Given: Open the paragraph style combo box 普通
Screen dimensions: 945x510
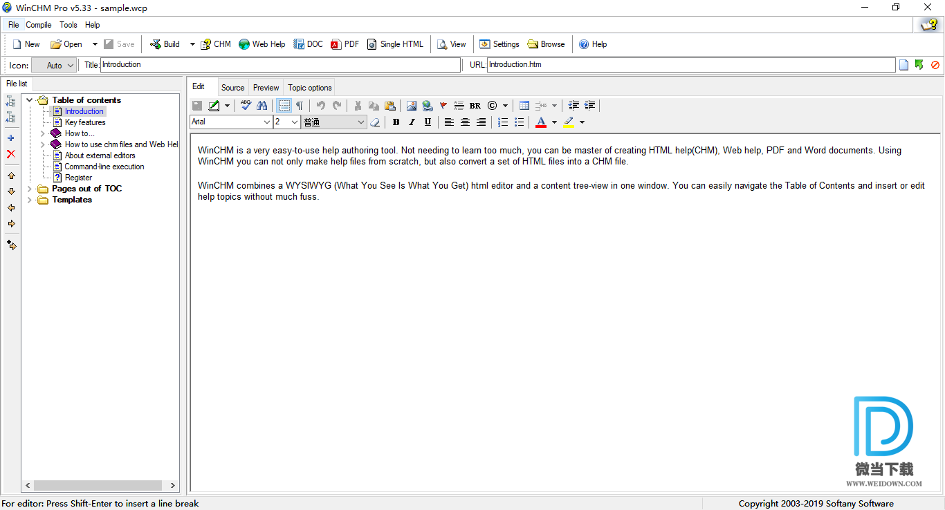Looking at the screenshot, I should click(334, 122).
